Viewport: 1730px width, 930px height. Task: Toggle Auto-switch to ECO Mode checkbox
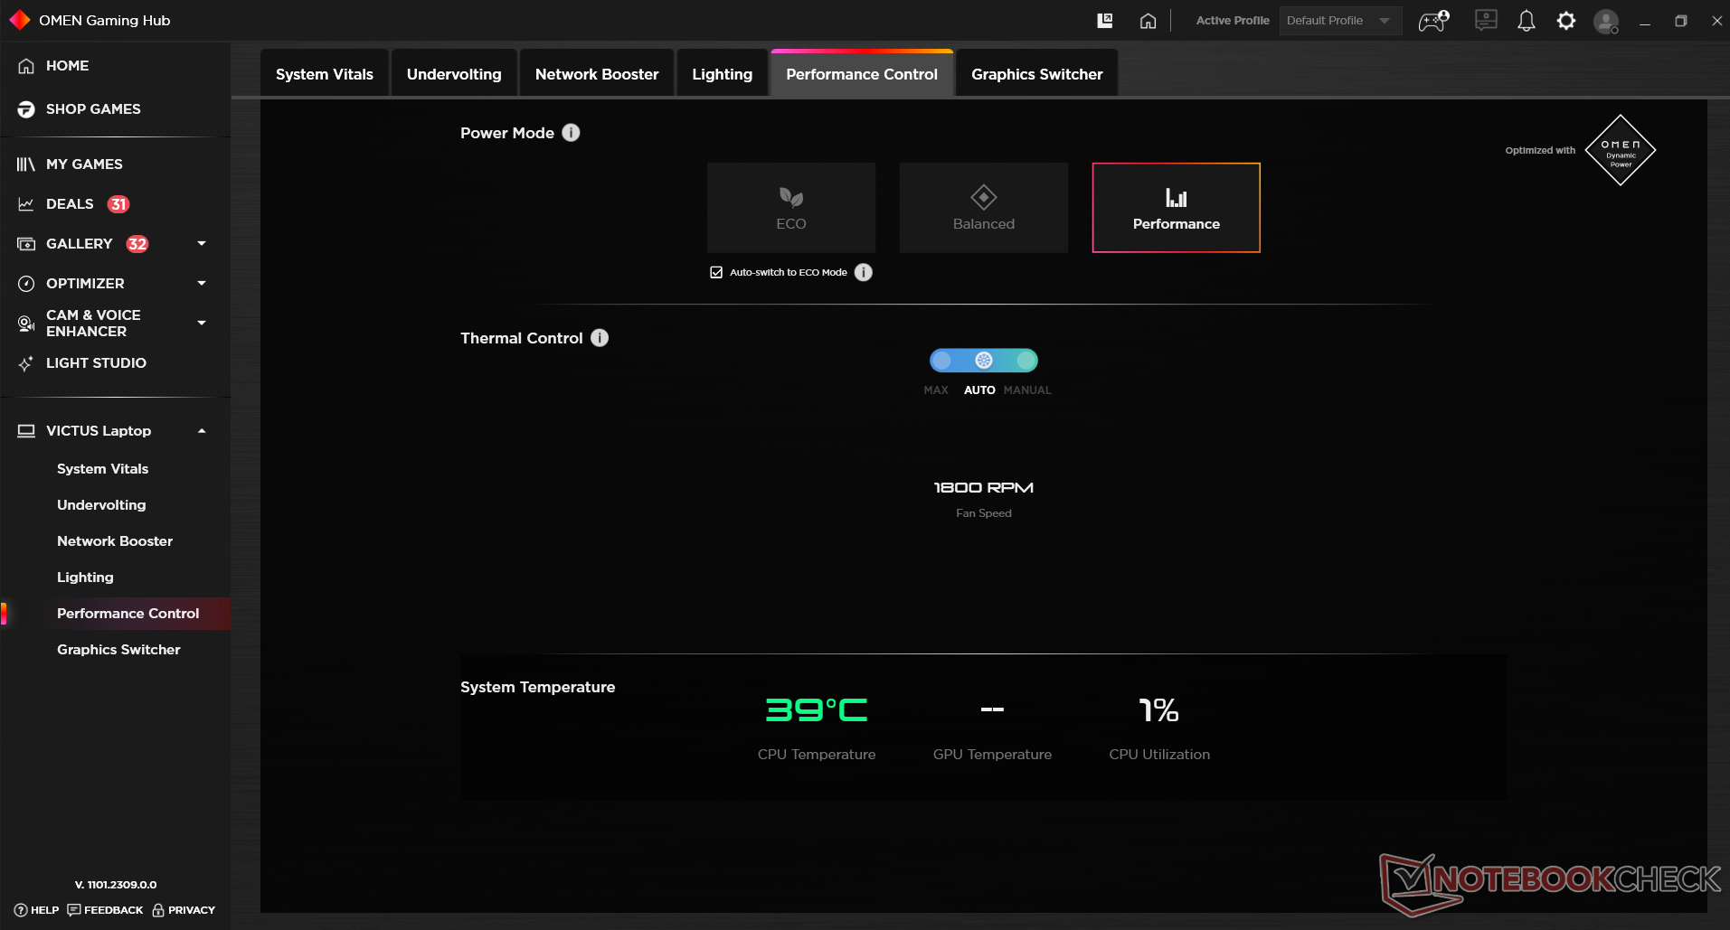(716, 272)
